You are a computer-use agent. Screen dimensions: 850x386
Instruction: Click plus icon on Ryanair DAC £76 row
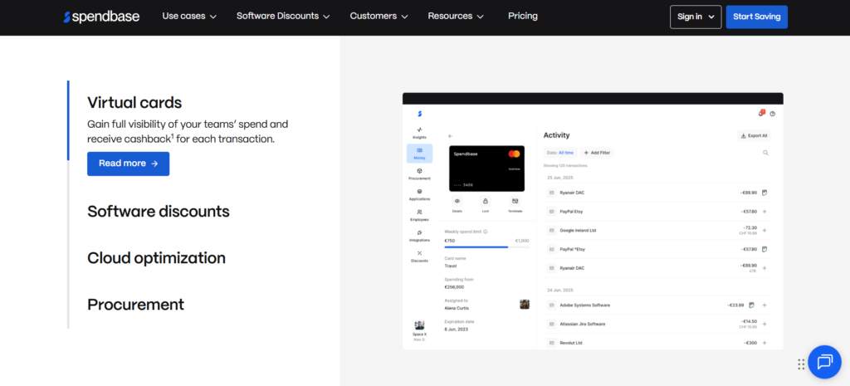(765, 268)
